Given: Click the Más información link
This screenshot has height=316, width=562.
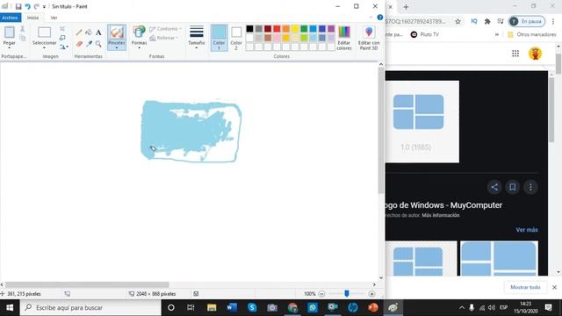Looking at the screenshot, I should 441,215.
